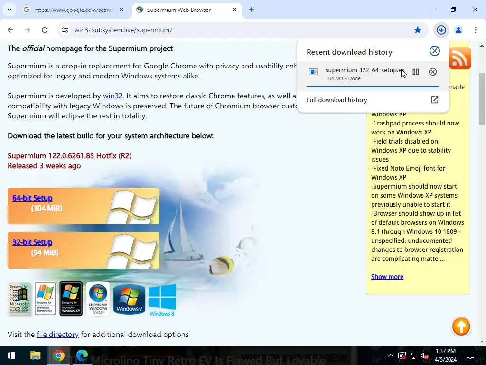Click the Windows Server 2003 badge
The width and height of the screenshot is (486, 365).
45,298
